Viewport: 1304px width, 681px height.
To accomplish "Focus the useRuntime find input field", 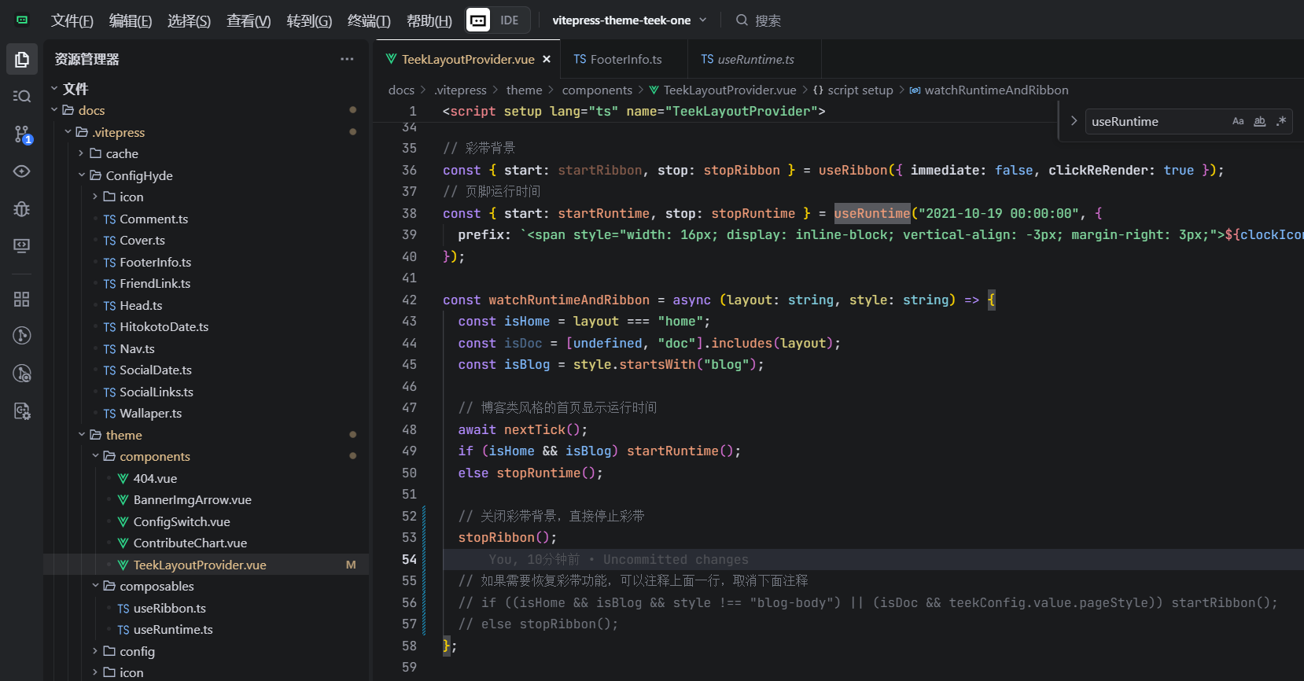I will coord(1156,121).
